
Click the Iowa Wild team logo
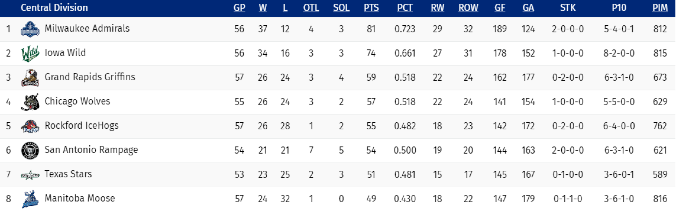(30, 54)
